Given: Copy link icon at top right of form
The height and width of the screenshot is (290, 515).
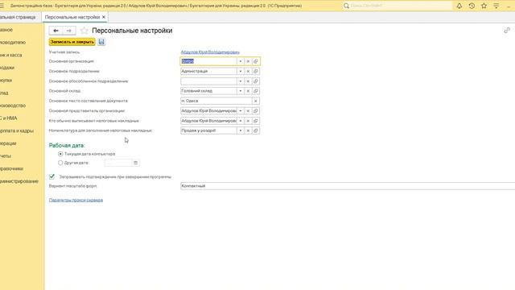Looking at the screenshot, I should point(507,31).
